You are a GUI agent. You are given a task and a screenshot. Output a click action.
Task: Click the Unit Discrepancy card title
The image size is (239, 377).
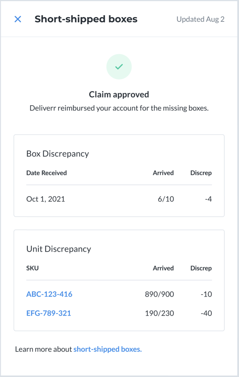(59, 249)
